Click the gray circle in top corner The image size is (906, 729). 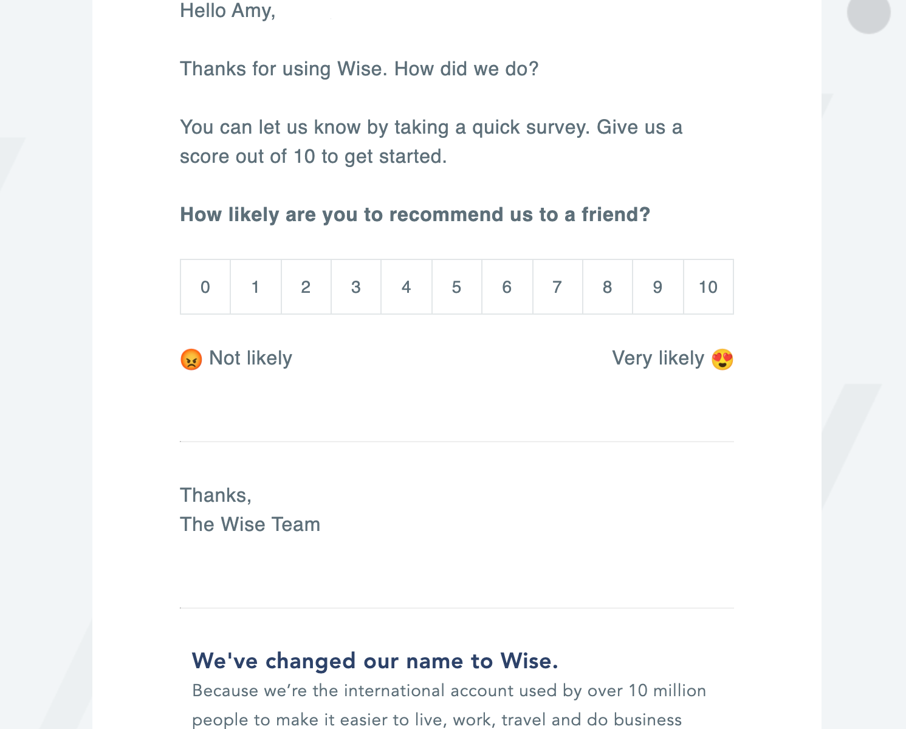tap(869, 12)
